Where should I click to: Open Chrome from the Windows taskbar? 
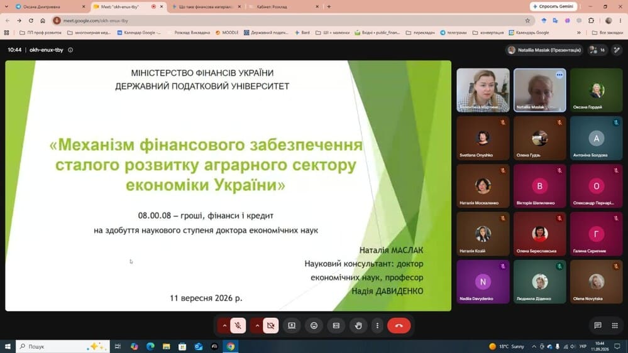click(231, 346)
